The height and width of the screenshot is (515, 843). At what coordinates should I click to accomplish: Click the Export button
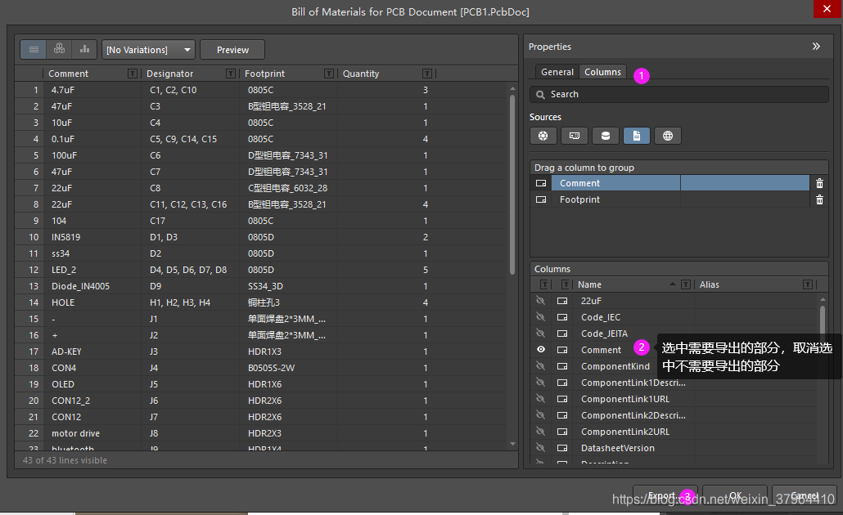coord(665,495)
